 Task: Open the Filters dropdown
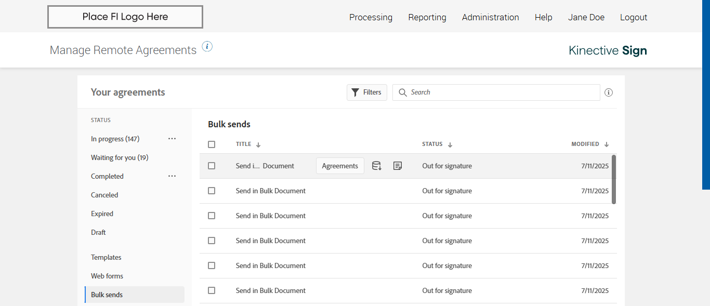(367, 92)
